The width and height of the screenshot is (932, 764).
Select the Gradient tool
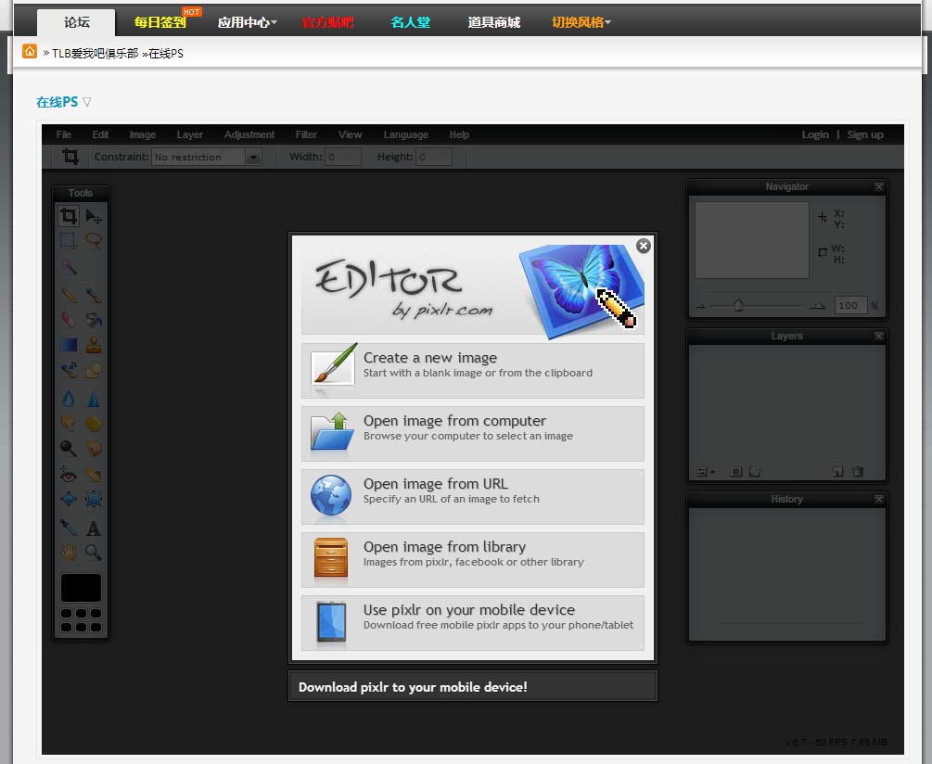69,345
